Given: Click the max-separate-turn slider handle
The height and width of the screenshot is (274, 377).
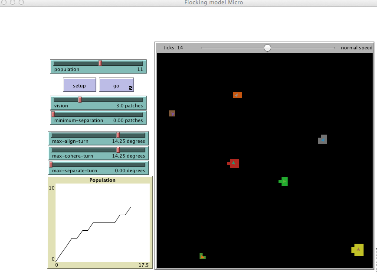Looking at the screenshot, I should click(x=51, y=164).
